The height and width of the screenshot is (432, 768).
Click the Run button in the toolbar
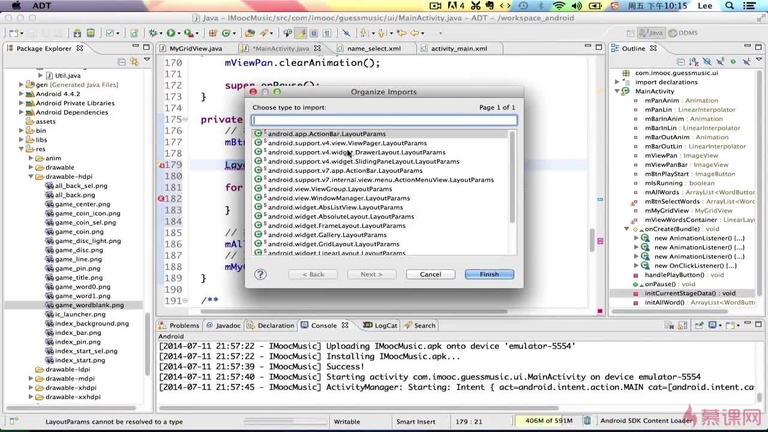[171, 33]
